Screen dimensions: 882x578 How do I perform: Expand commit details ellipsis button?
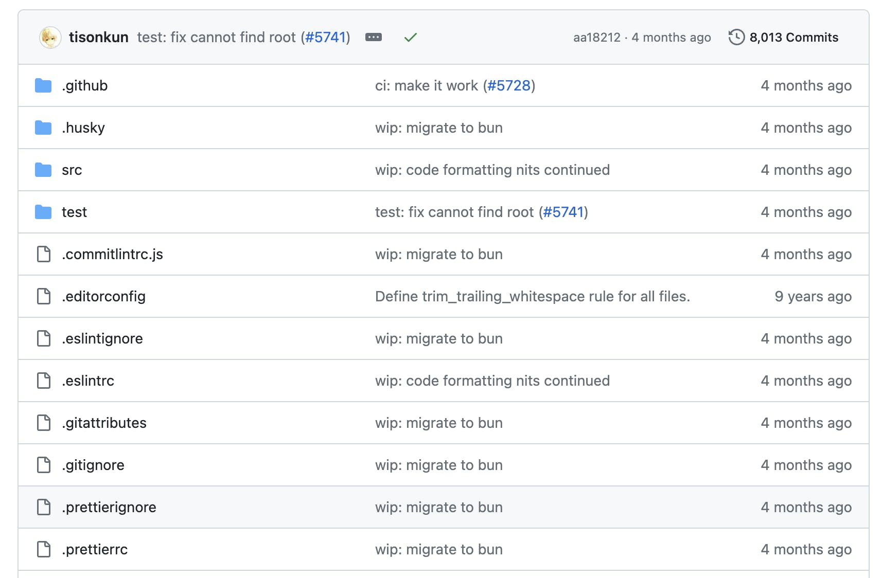click(x=374, y=37)
